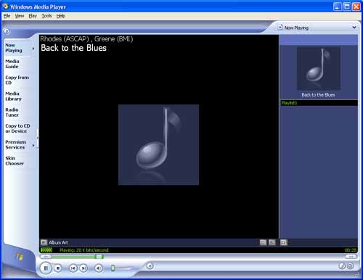Hide the taskbar using its edge handle
The image size is (363, 280).
38,138
